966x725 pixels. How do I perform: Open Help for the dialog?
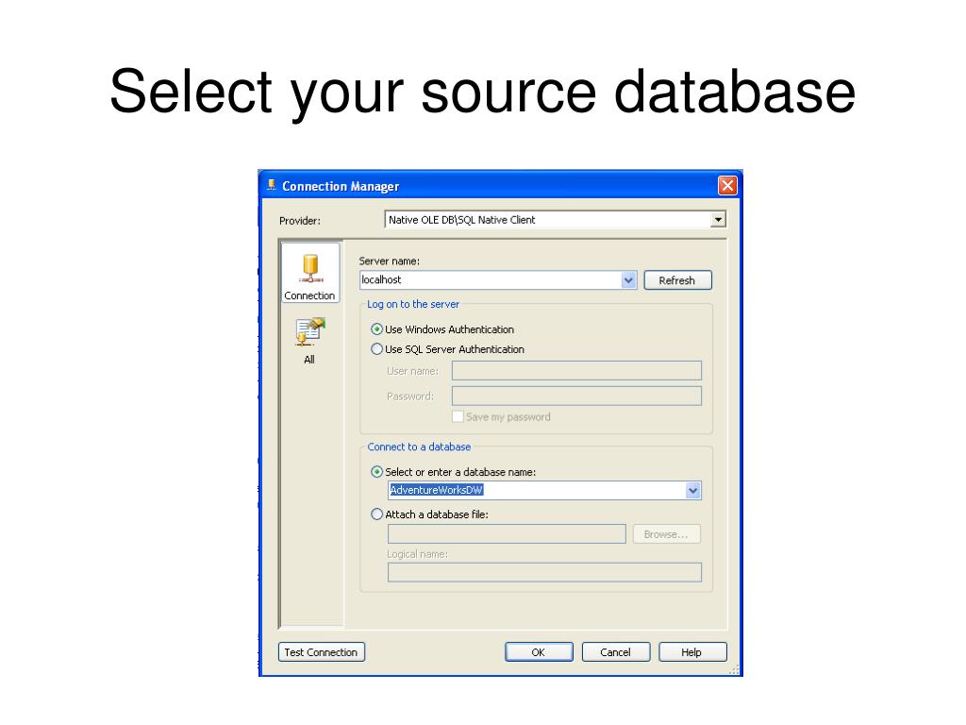692,652
